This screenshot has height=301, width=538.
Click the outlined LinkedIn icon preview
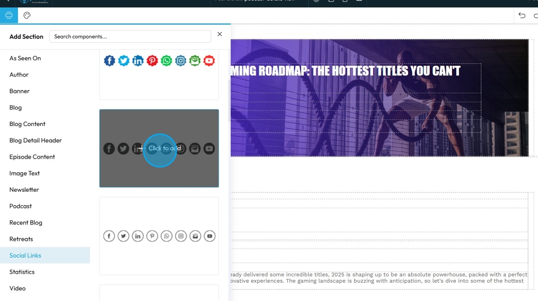(x=138, y=236)
